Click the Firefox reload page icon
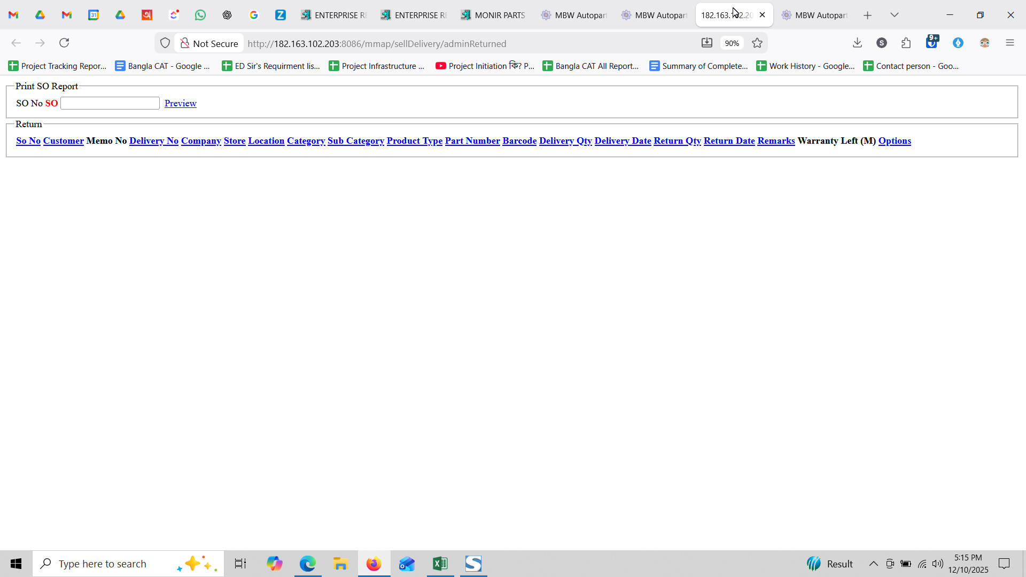 point(64,43)
